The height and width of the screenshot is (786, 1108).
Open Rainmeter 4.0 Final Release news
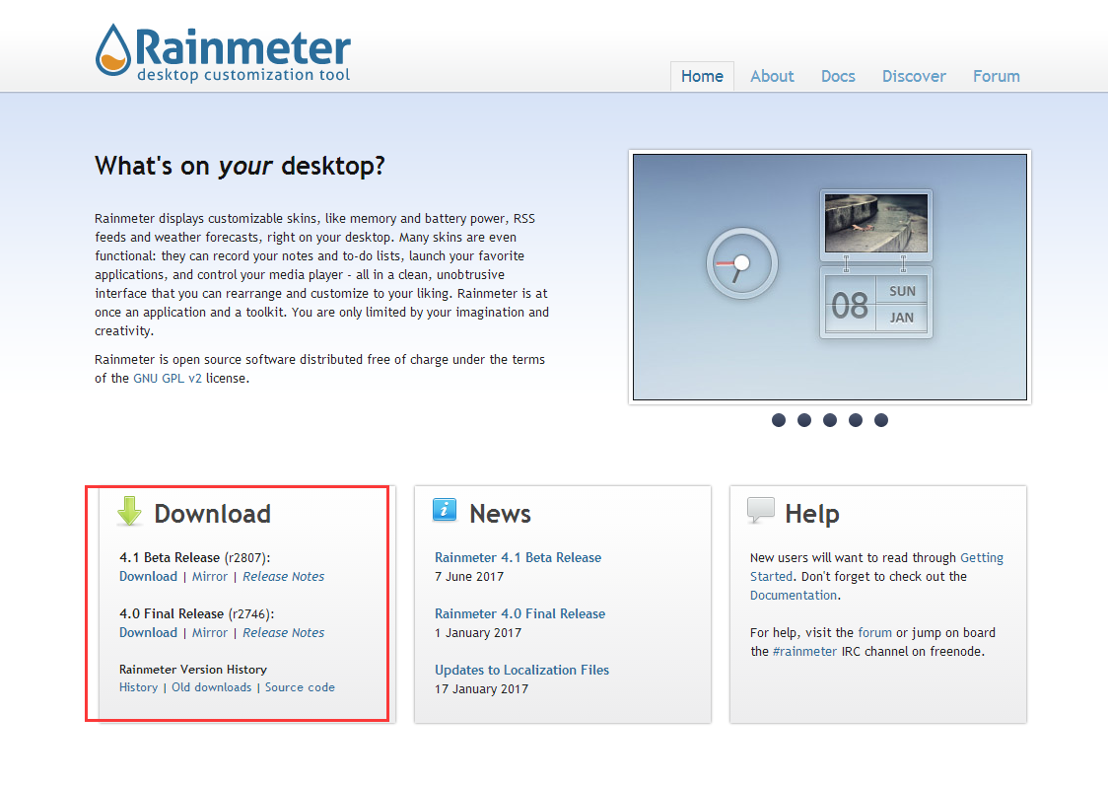click(520, 613)
